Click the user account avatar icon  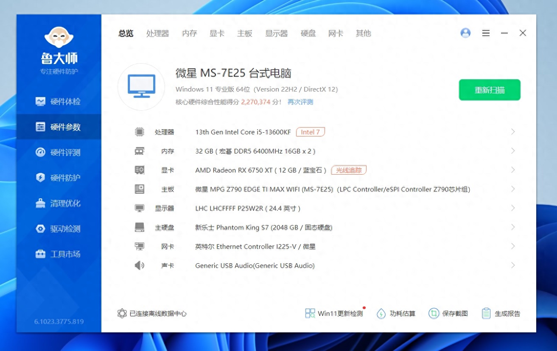pos(465,33)
